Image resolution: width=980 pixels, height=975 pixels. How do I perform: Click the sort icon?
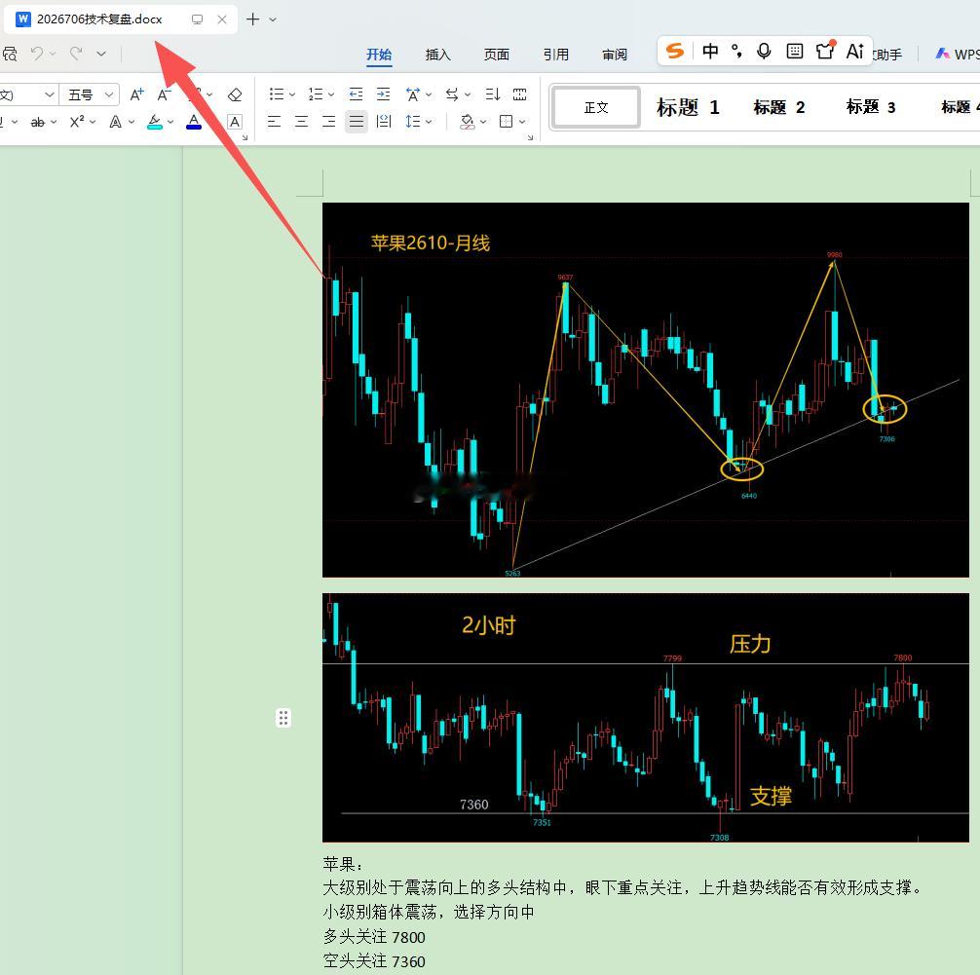pos(493,94)
